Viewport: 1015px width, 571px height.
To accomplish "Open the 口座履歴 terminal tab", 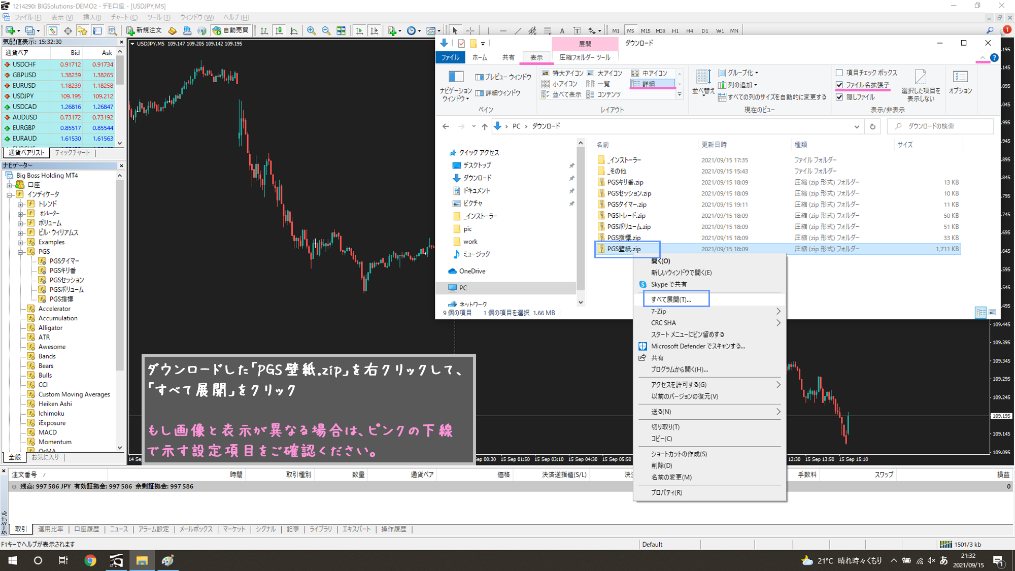I will (86, 529).
